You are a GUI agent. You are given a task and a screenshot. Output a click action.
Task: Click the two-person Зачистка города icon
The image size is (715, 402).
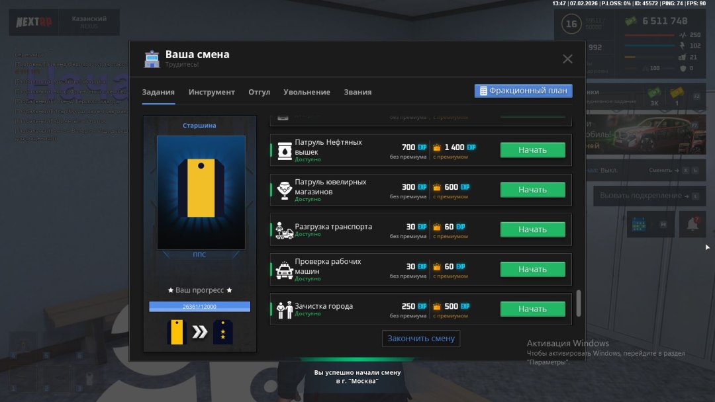click(284, 309)
